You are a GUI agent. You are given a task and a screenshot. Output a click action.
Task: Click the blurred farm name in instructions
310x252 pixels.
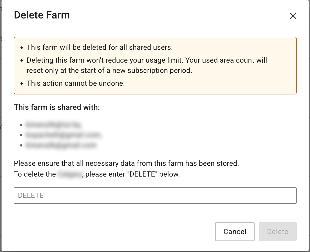pyautogui.click(x=70, y=174)
